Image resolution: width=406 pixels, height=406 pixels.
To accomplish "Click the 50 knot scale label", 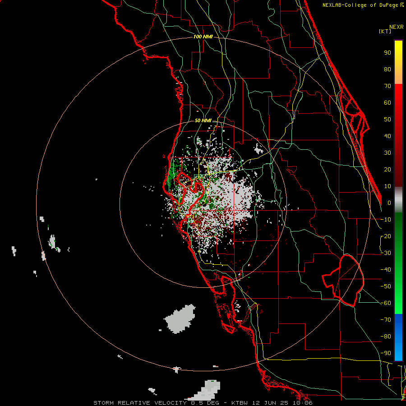I will [x=388, y=120].
